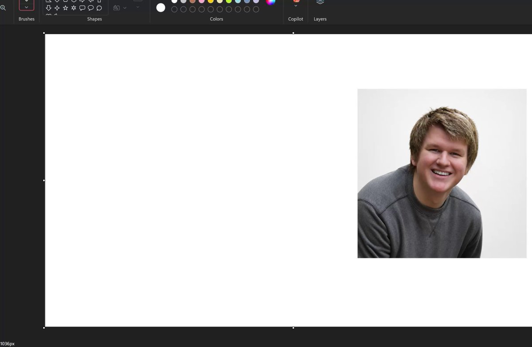
Task: Pick the white palette swatch
Action: pyautogui.click(x=175, y=1)
